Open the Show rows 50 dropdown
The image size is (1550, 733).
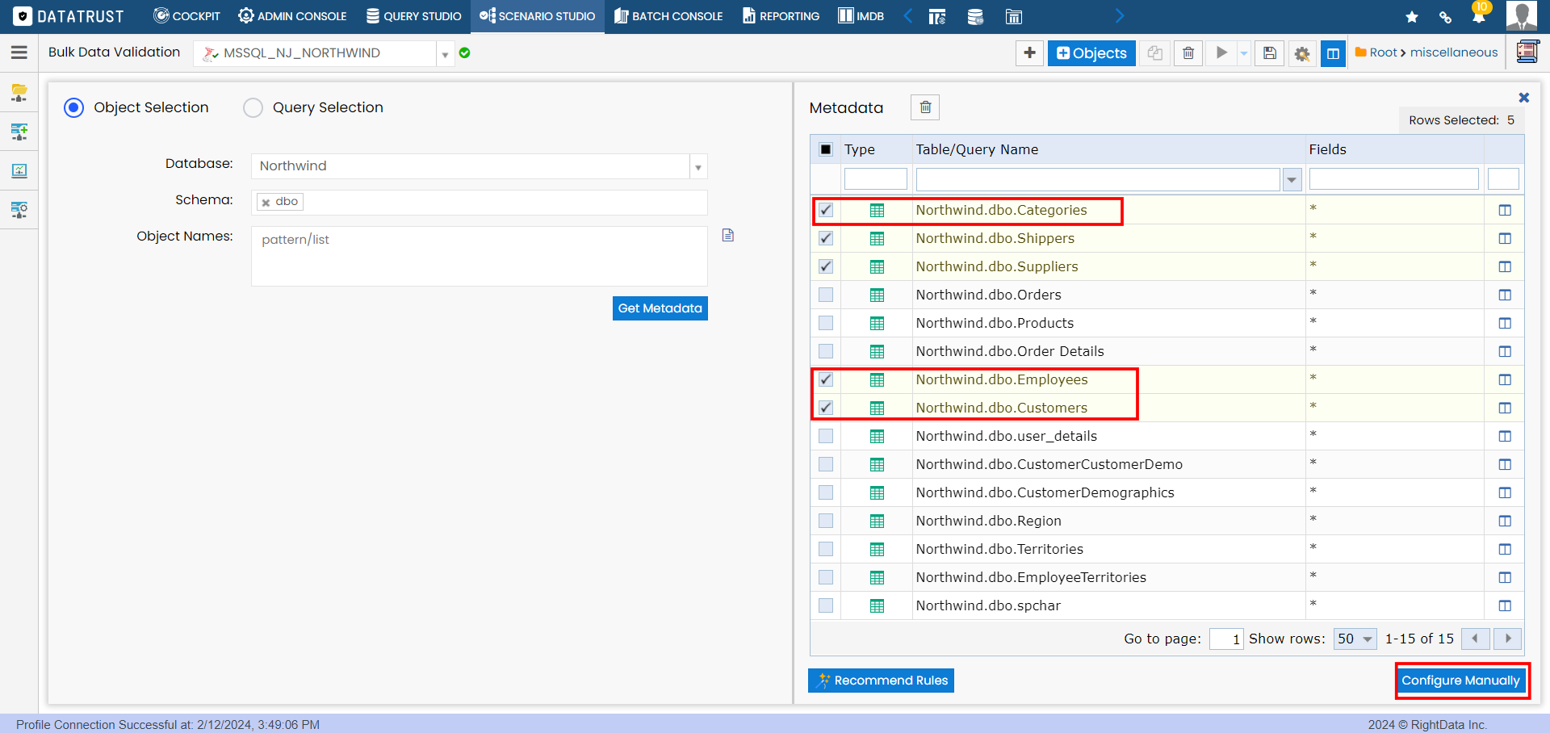[x=1355, y=639]
